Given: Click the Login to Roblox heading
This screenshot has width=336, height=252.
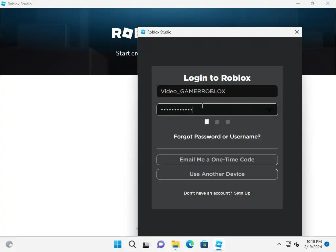Looking at the screenshot, I should tap(217, 78).
